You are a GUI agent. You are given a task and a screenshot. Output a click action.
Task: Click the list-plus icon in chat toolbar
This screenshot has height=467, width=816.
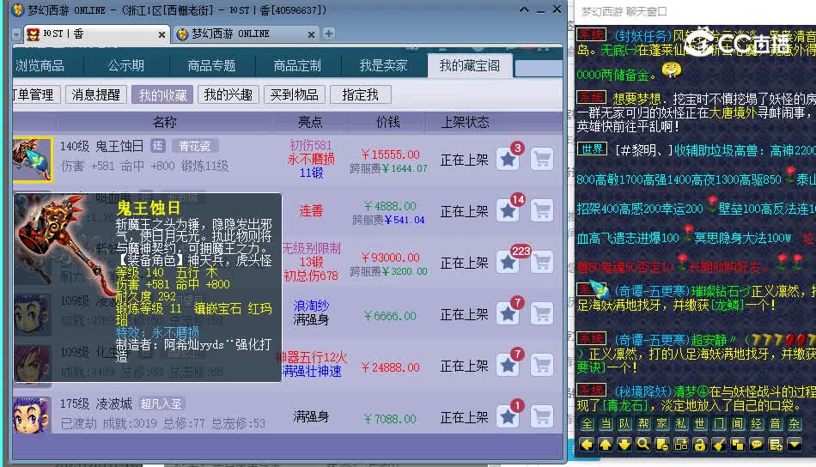pyautogui.click(x=776, y=445)
